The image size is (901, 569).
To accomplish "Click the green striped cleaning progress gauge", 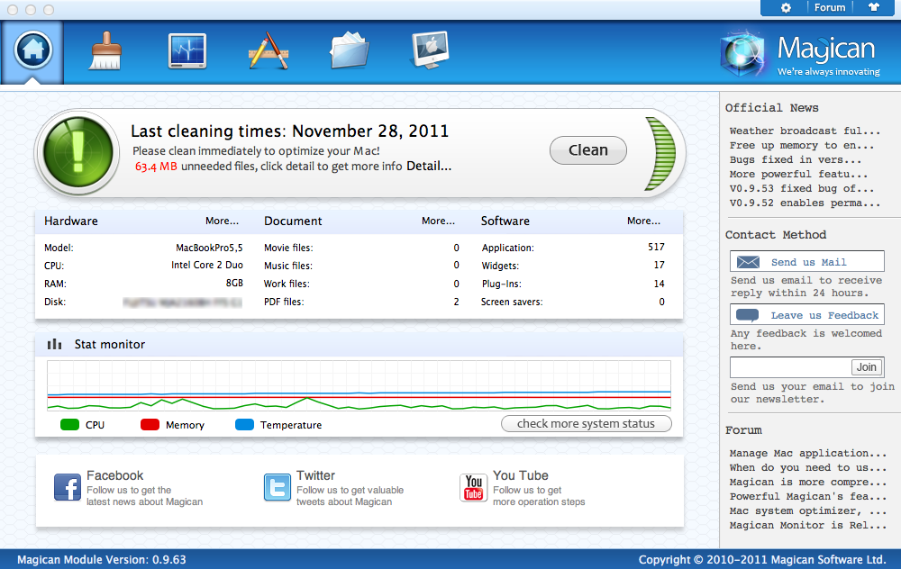I will [x=660, y=153].
